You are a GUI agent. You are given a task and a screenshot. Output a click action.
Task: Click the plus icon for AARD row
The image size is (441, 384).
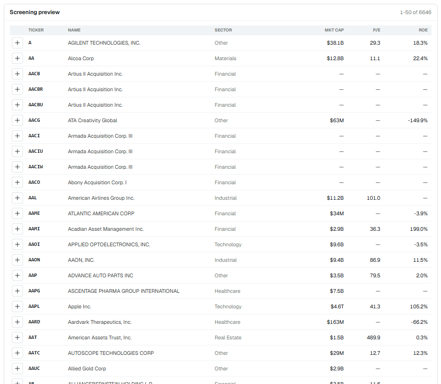[x=17, y=322]
